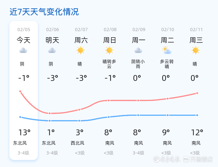
Task: Click the 周一 cloud icon
Action: (138, 50)
